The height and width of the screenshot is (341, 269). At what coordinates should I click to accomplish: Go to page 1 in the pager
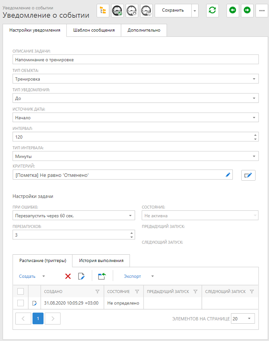[38, 319]
